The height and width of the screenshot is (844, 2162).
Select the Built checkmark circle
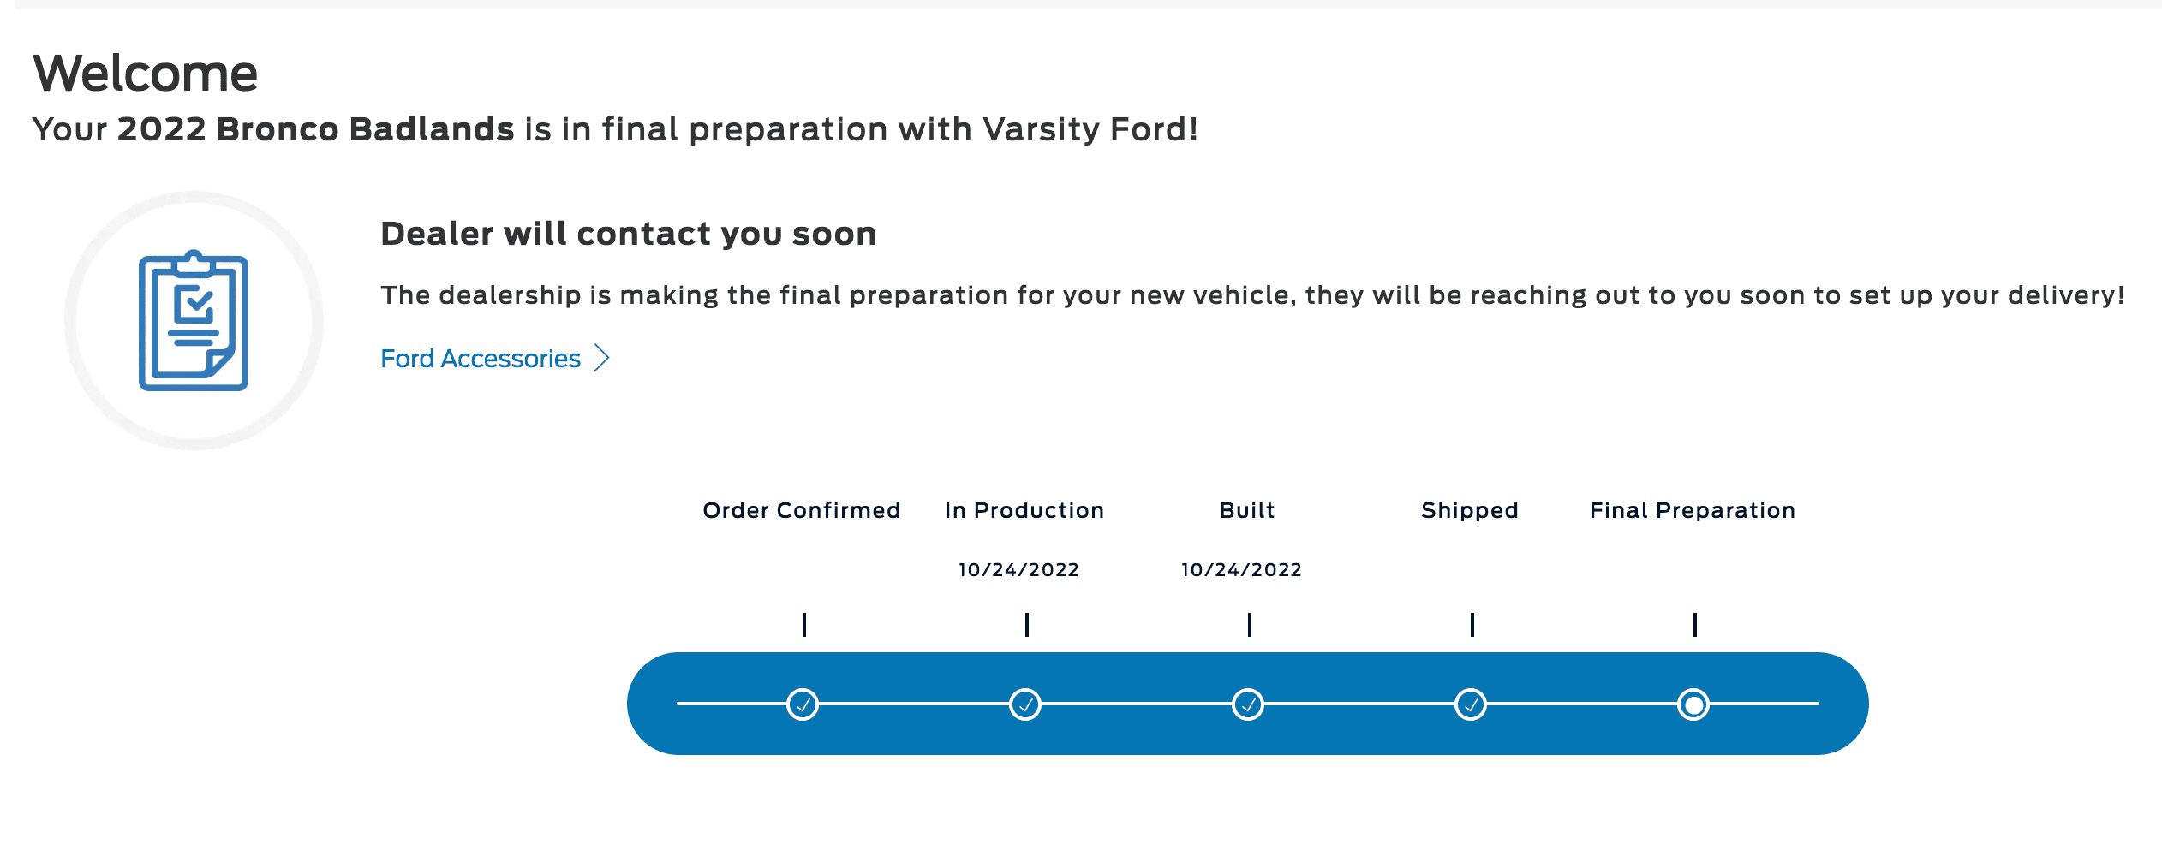click(x=1248, y=704)
